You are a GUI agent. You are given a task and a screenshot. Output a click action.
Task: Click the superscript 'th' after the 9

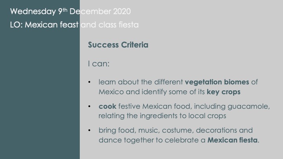[65, 10]
